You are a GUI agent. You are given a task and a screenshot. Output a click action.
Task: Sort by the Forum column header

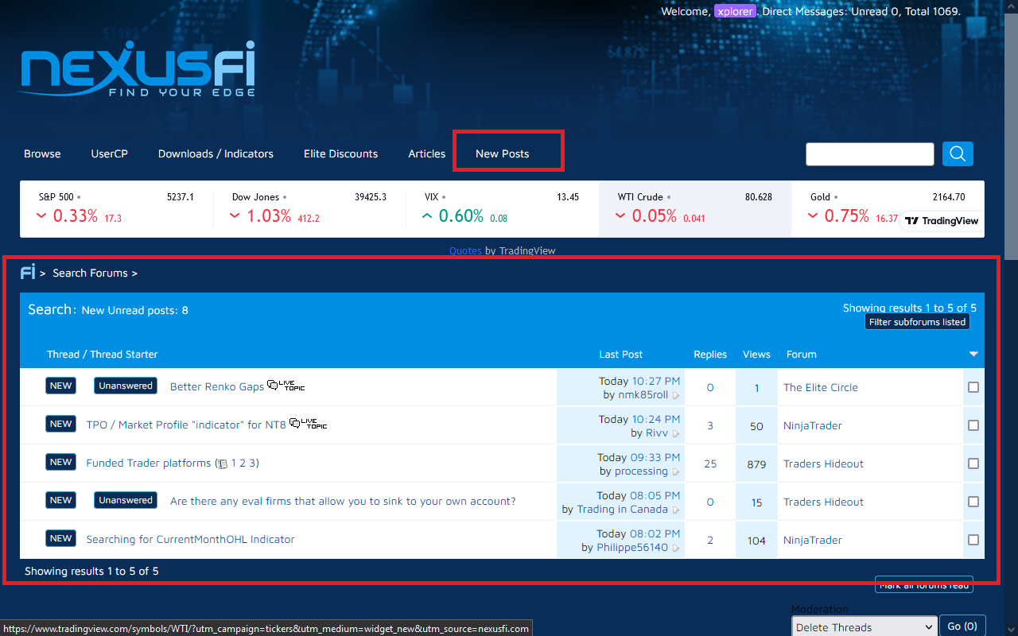(x=802, y=355)
